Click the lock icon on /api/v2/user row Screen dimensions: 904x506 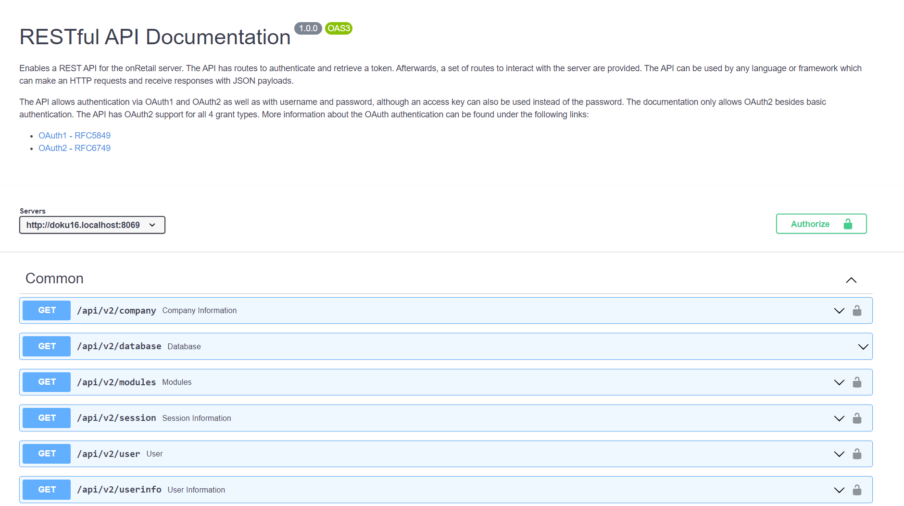click(x=857, y=454)
